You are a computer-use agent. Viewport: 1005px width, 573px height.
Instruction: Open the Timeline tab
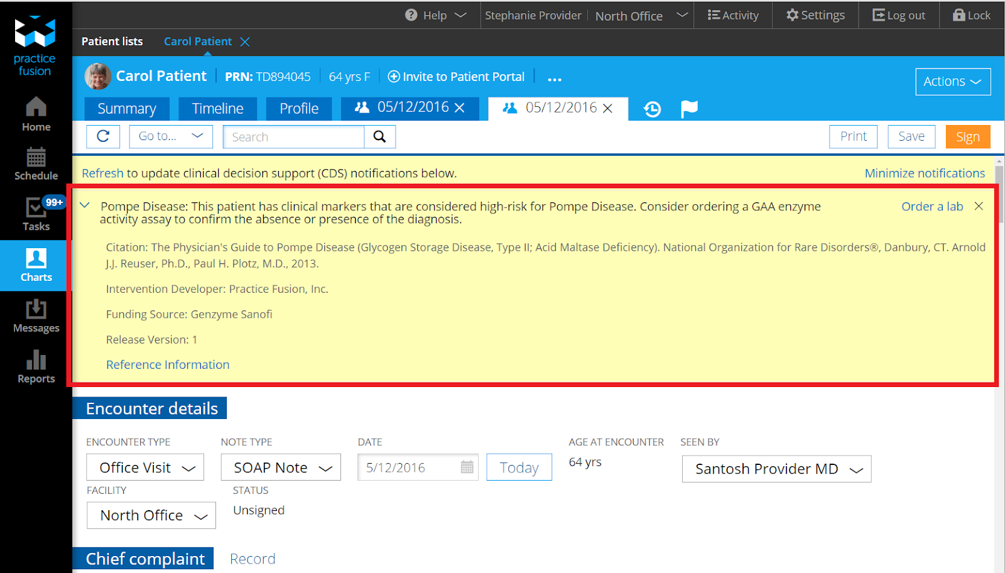[x=217, y=109]
